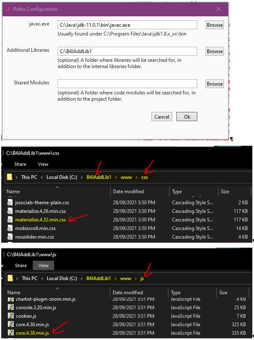Select the conzole.3.20.min.js file icon
This screenshot has width=254, height=340.
click(x=11, y=307)
